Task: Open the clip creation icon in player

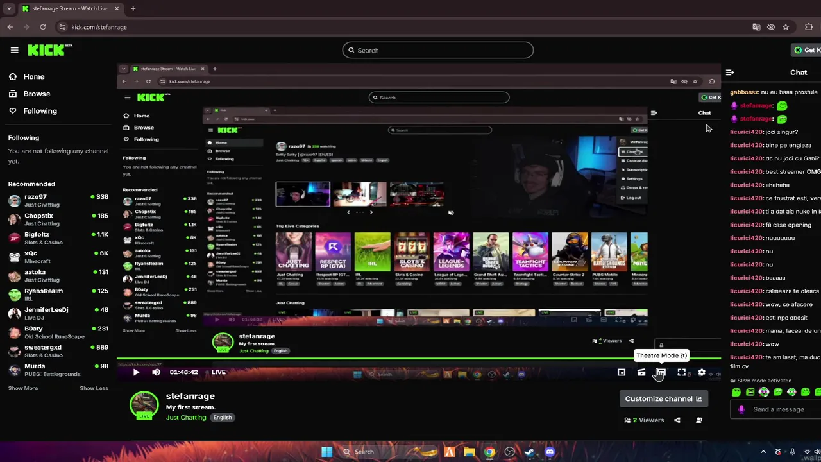Action: (641, 372)
